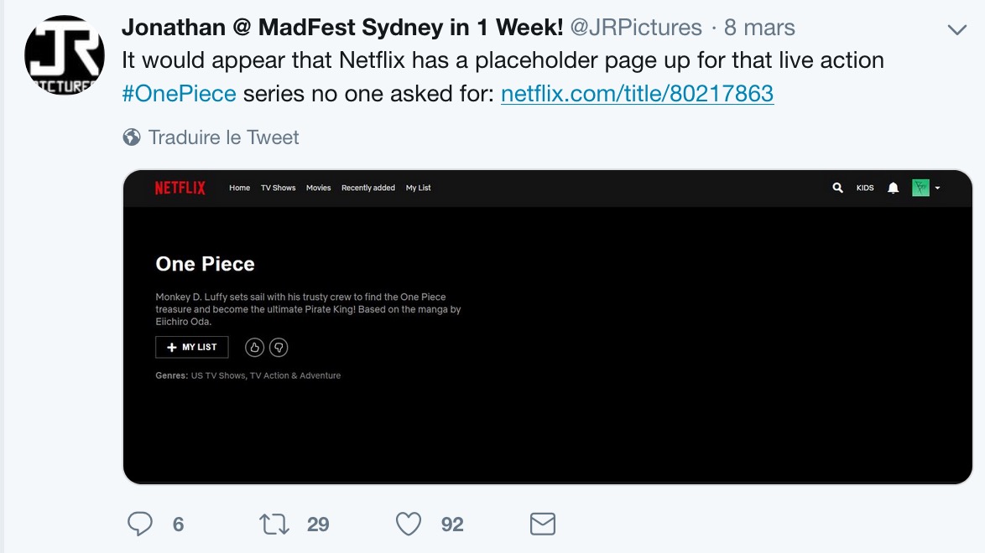Screen dimensions: 985x553
Task: Click the @JRPictures username handle
Action: click(x=636, y=28)
